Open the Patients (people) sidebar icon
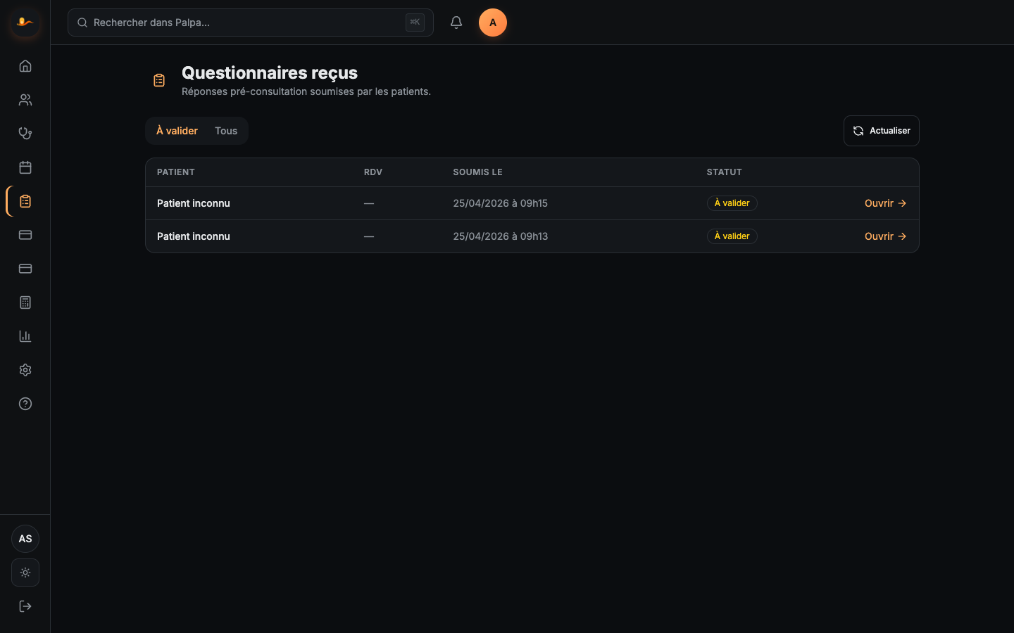 25,100
